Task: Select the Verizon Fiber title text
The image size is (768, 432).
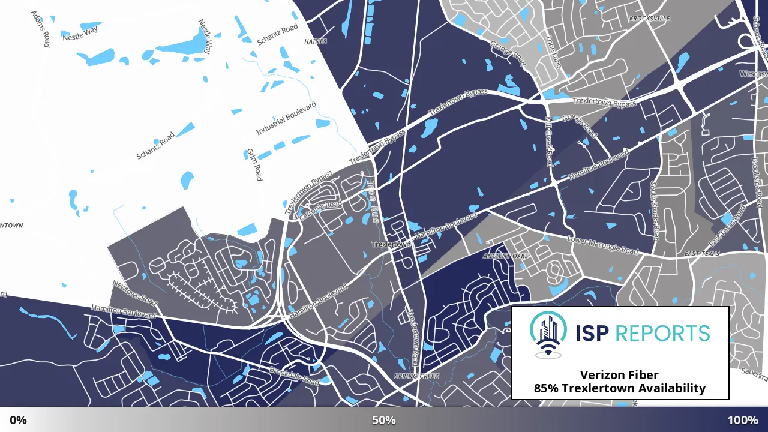Action: pyautogui.click(x=619, y=375)
